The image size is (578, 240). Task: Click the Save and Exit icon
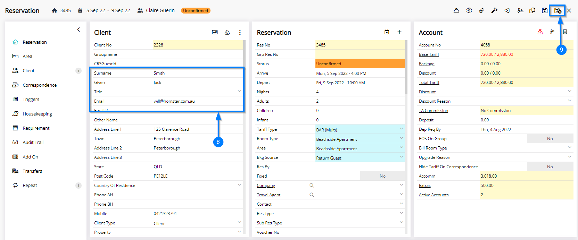point(557,10)
